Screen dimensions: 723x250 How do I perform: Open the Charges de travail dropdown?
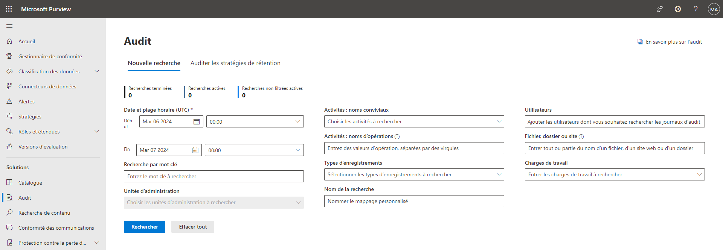(615, 174)
